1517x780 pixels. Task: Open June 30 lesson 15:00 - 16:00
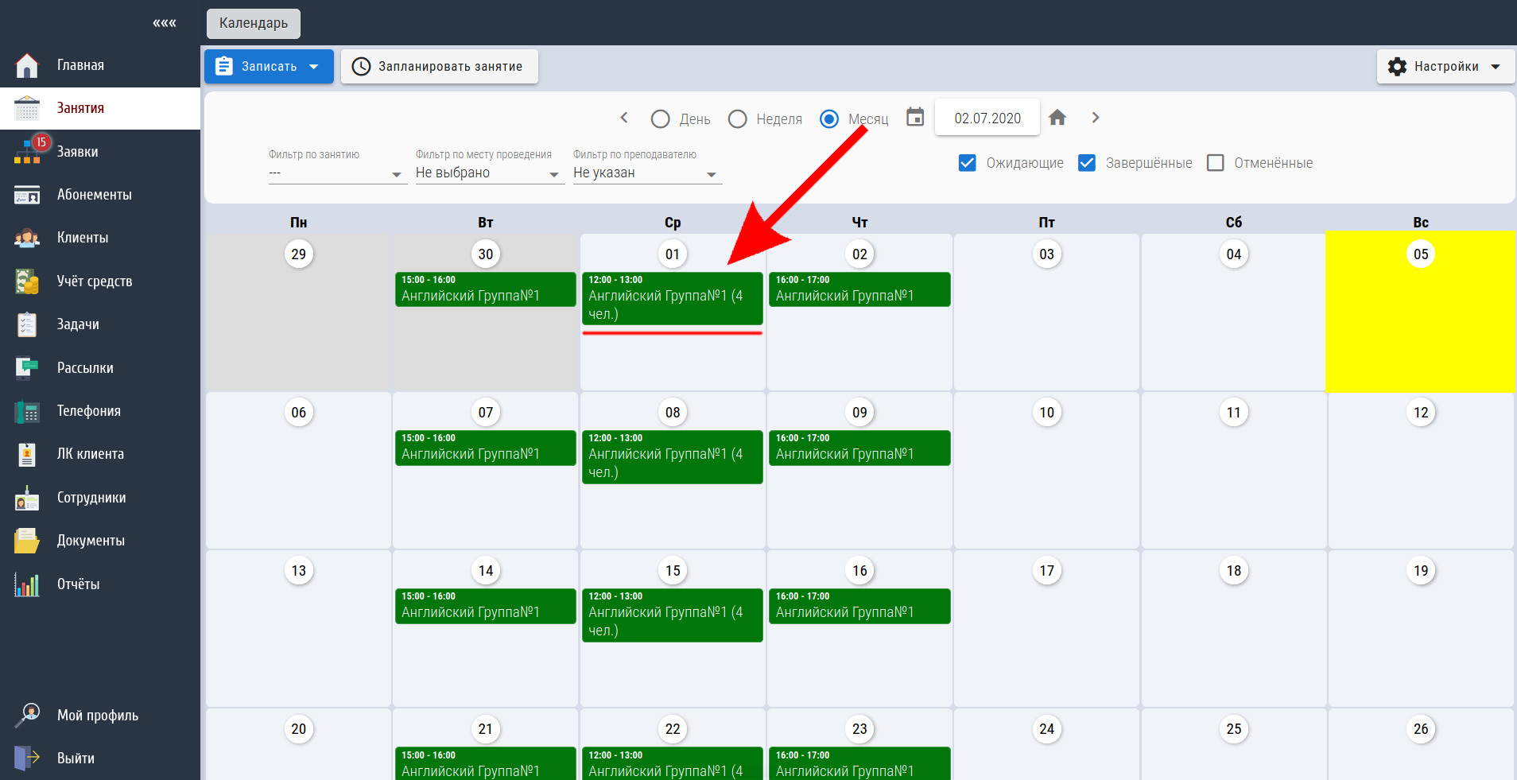pyautogui.click(x=486, y=289)
